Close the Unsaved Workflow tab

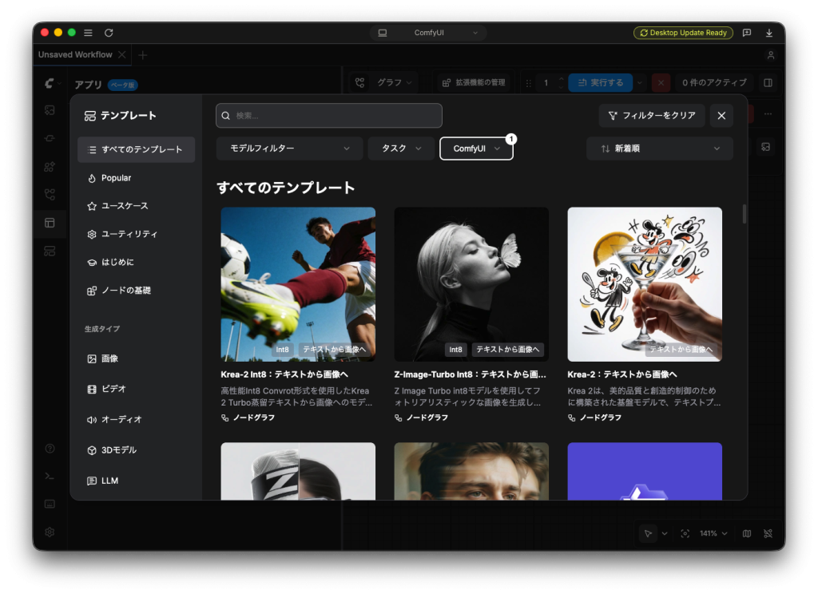122,54
